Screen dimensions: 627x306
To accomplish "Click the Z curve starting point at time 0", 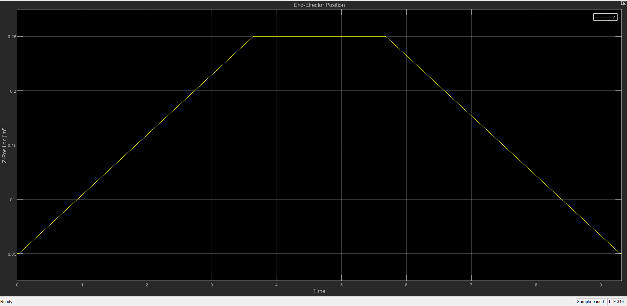I will (18, 254).
